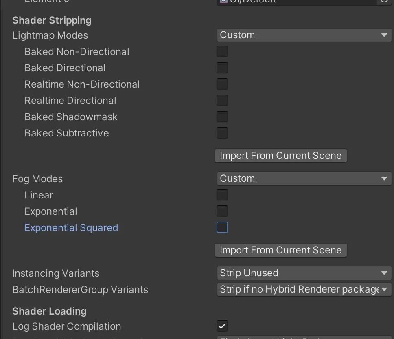Screen dimensions: 394x339
Task: Open the object picker for Element shader
Action: [384, 1]
